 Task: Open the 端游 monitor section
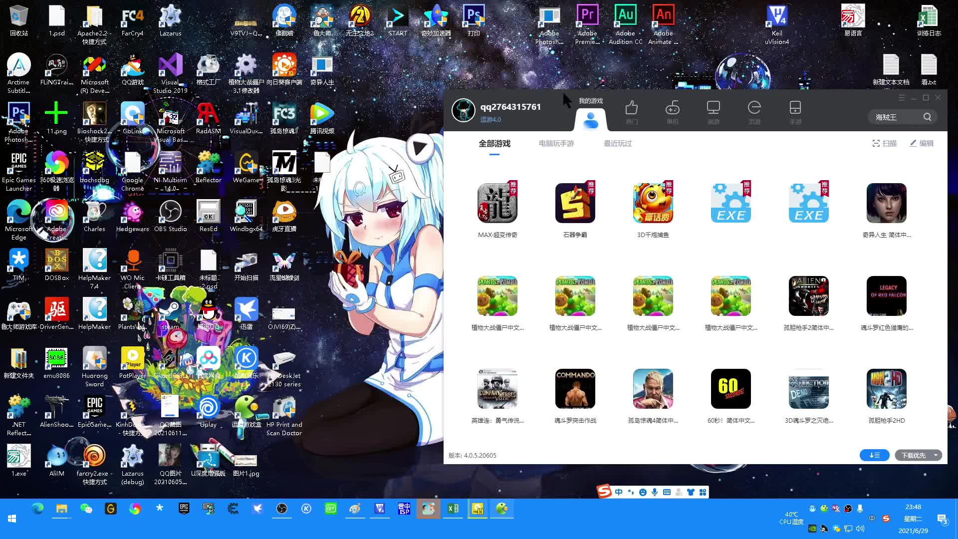(714, 112)
